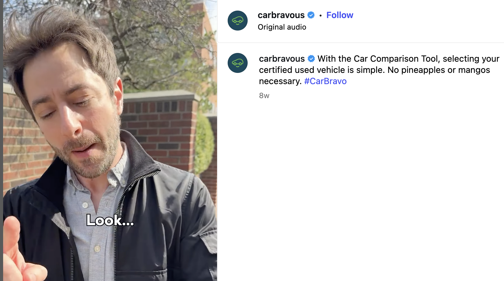Follow the carbravous account
Viewport: 504px width, 281px height.
coord(340,15)
